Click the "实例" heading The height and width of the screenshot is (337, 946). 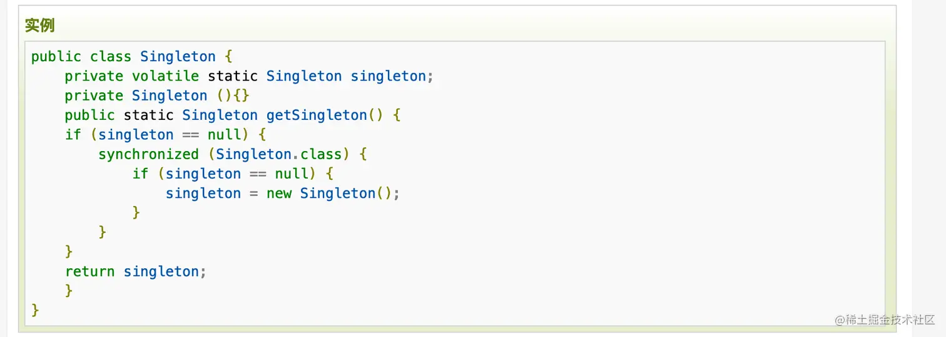pyautogui.click(x=40, y=26)
